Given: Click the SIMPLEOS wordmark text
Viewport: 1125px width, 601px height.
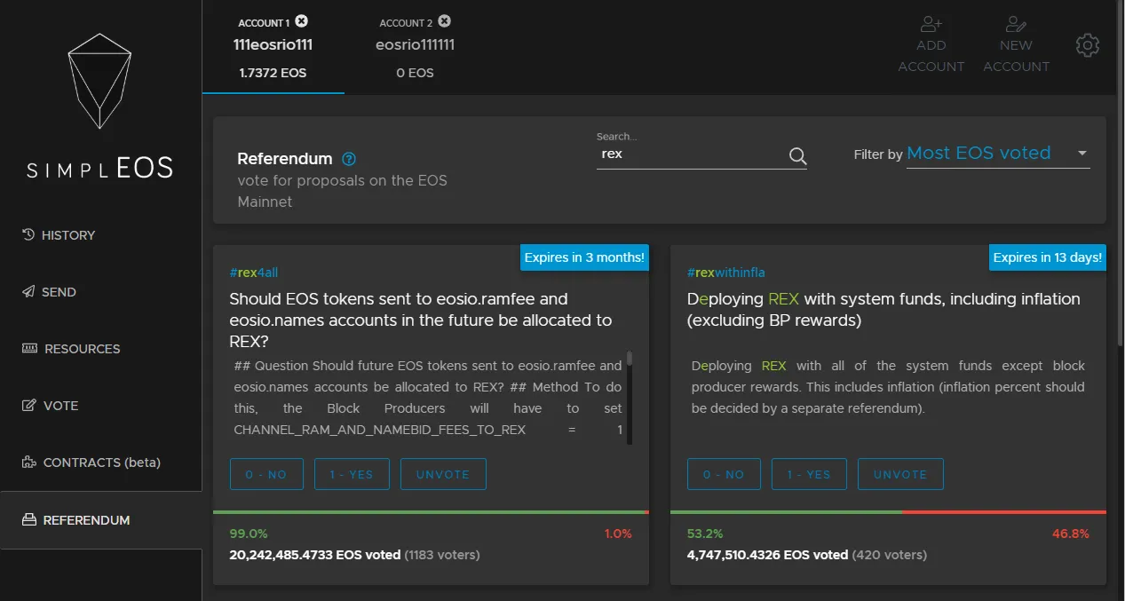Looking at the screenshot, I should [x=100, y=167].
